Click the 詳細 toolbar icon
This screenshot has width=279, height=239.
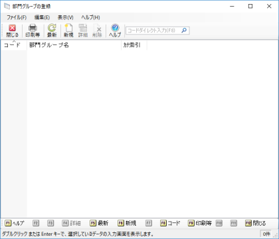(x=83, y=31)
